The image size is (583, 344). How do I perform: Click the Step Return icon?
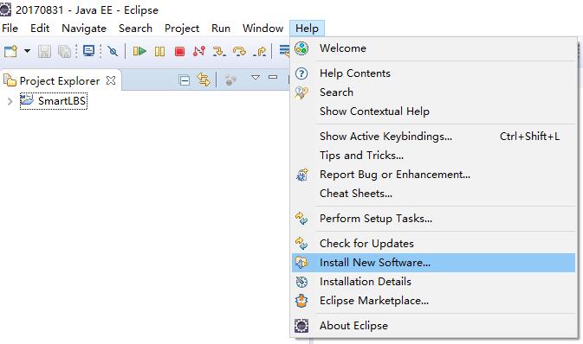click(x=260, y=51)
